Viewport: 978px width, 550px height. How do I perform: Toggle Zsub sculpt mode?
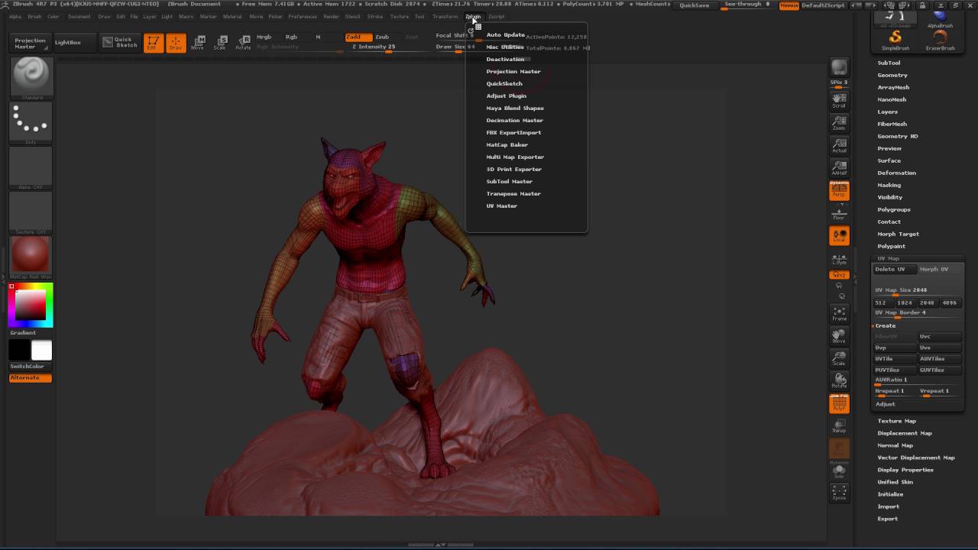point(382,37)
